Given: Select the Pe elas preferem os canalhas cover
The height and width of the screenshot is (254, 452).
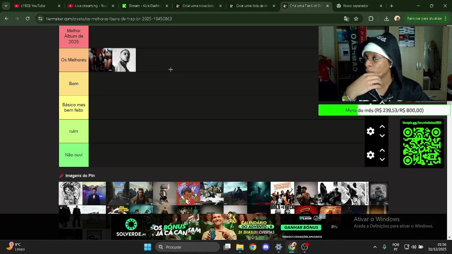Looking at the screenshot, I should point(282,193).
